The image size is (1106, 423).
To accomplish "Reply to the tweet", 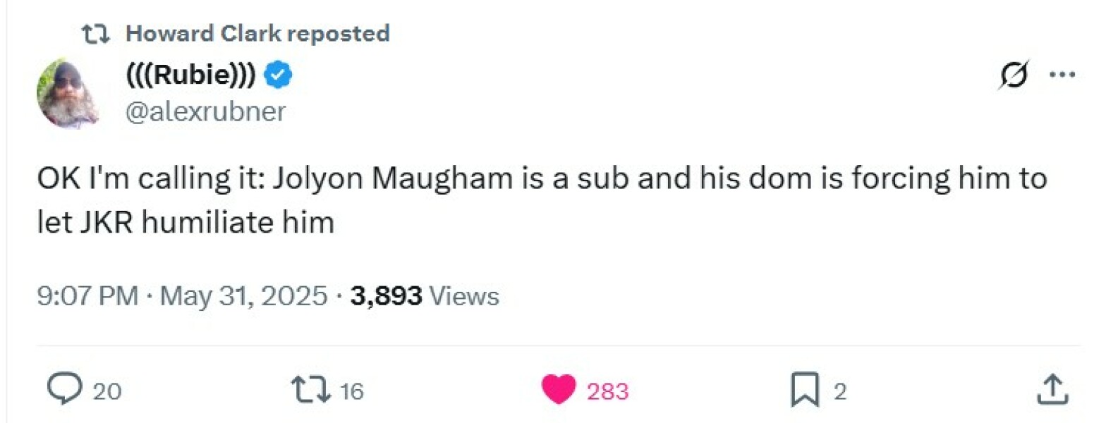I will (67, 389).
